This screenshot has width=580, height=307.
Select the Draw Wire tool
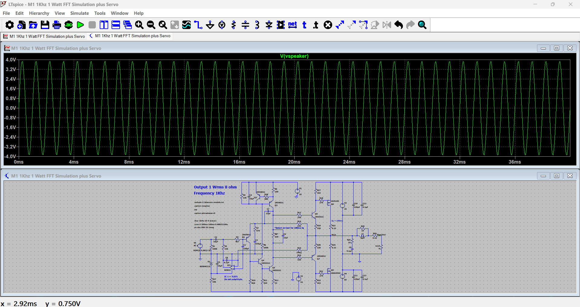coord(198,25)
